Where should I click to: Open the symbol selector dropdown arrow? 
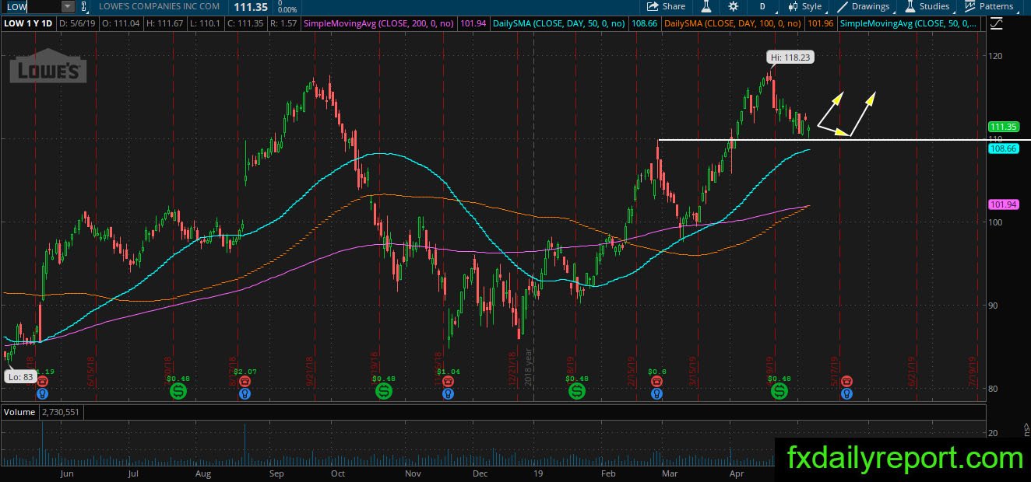[x=68, y=6]
